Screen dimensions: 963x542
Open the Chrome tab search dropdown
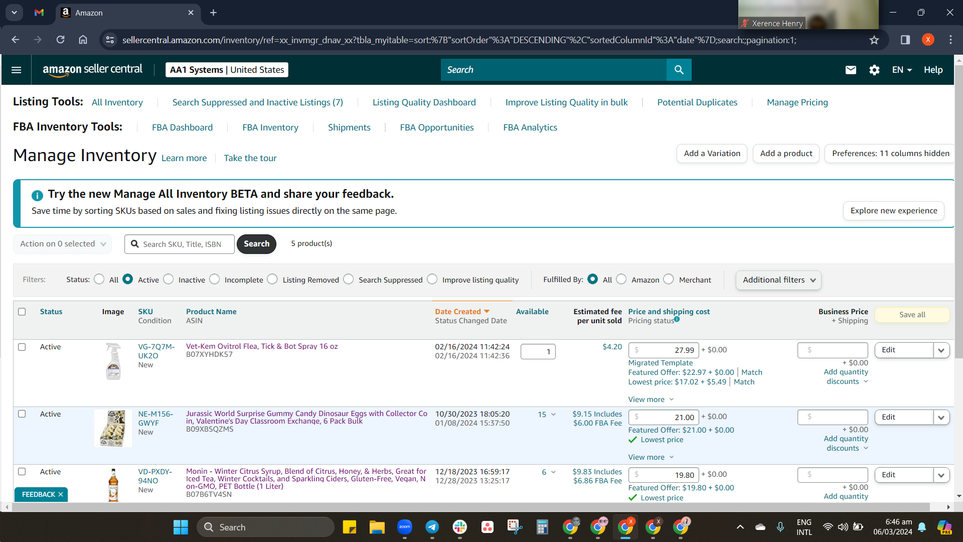point(14,13)
